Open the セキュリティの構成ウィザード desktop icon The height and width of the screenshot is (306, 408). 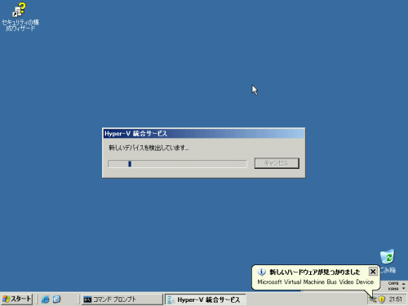point(20,16)
